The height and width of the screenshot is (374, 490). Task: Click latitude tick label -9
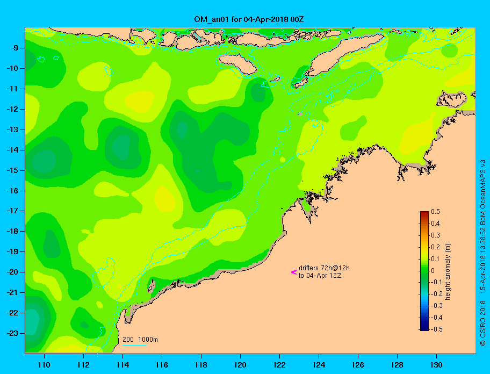14,48
